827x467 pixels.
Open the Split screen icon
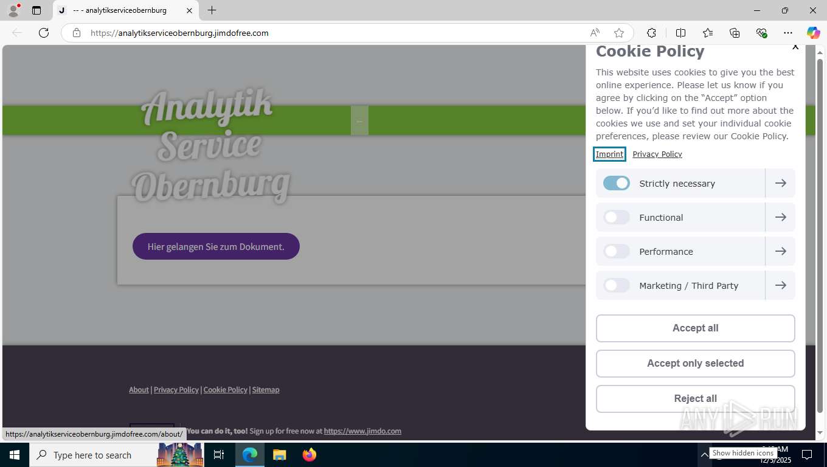680,33
